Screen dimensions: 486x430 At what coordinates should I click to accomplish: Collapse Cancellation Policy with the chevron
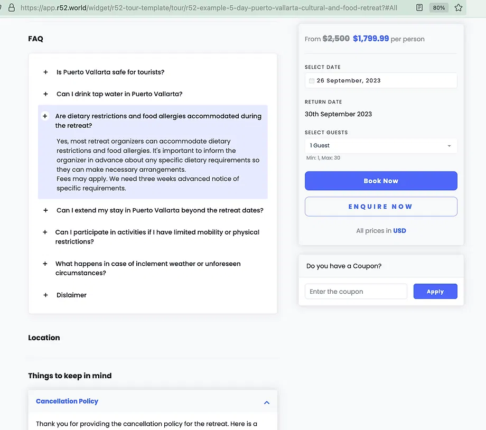point(267,403)
